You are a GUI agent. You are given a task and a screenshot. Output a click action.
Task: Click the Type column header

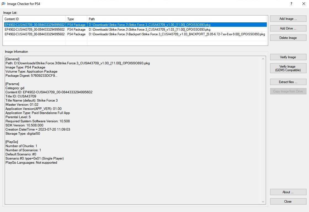pos(76,19)
